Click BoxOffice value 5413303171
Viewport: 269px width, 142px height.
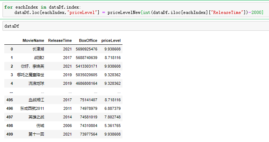click(x=87, y=66)
